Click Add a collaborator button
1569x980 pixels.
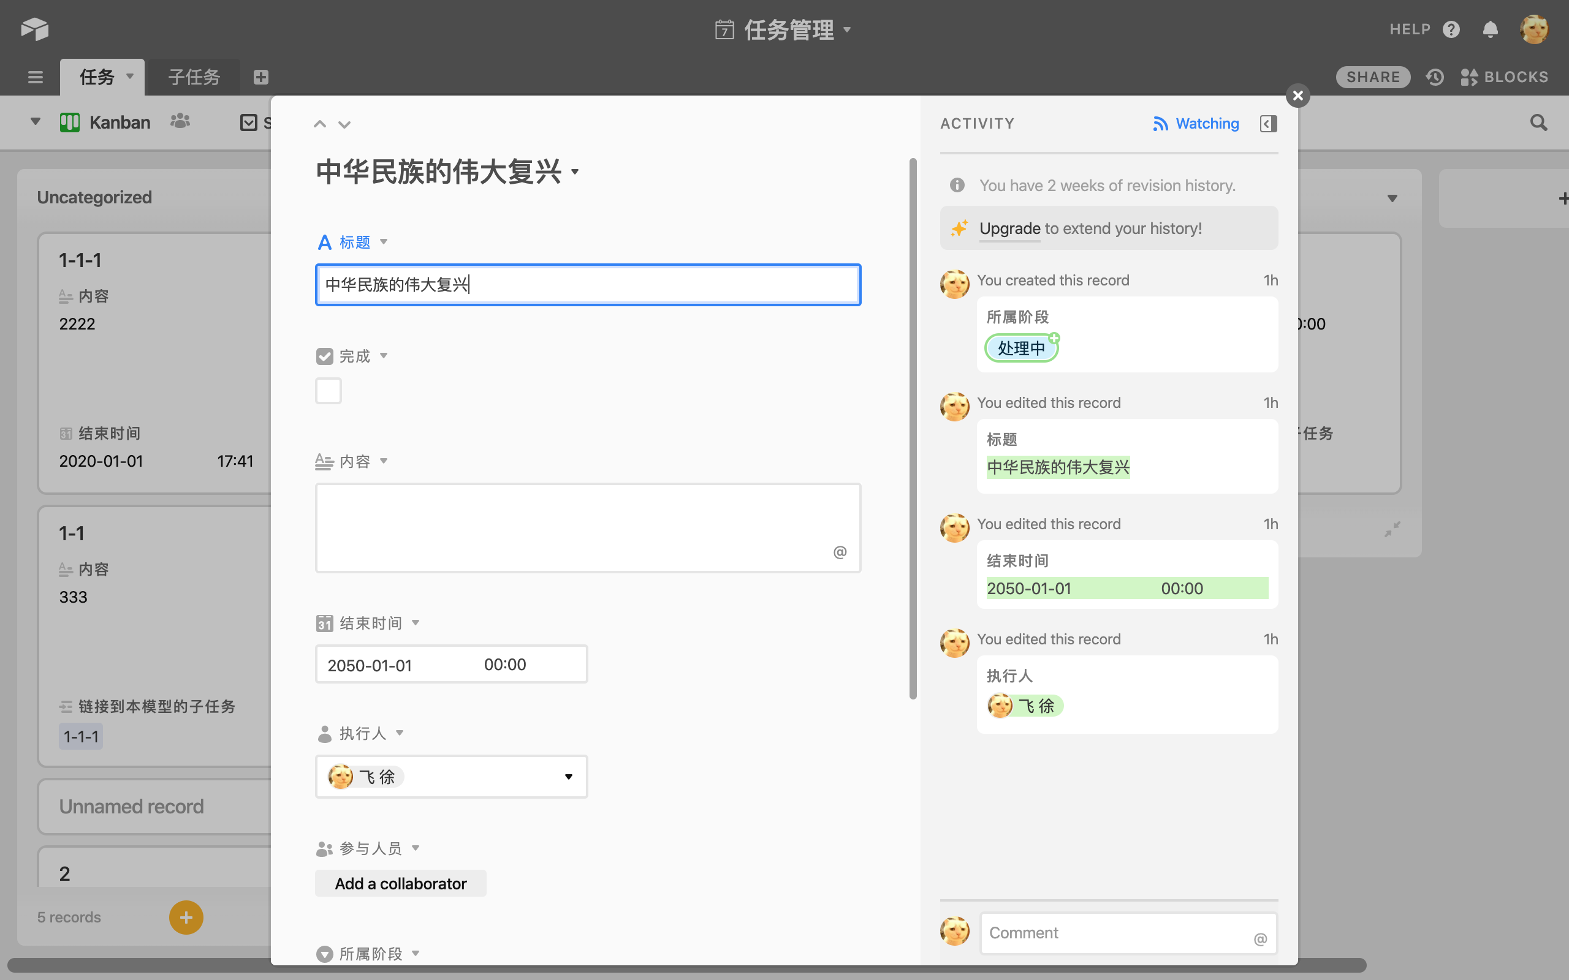(x=400, y=883)
